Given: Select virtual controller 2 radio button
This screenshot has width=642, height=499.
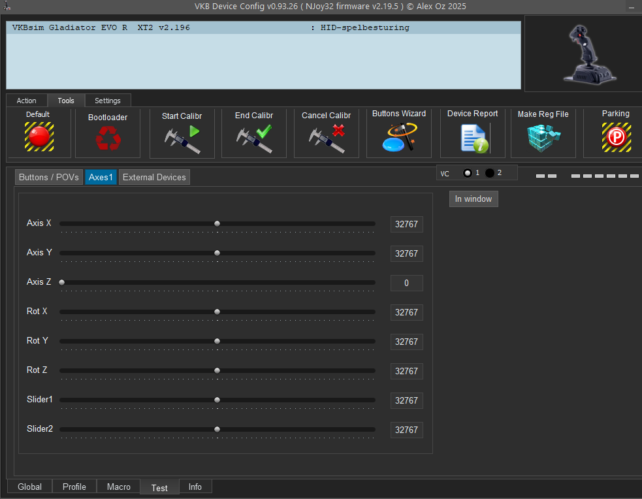Looking at the screenshot, I should pos(490,173).
